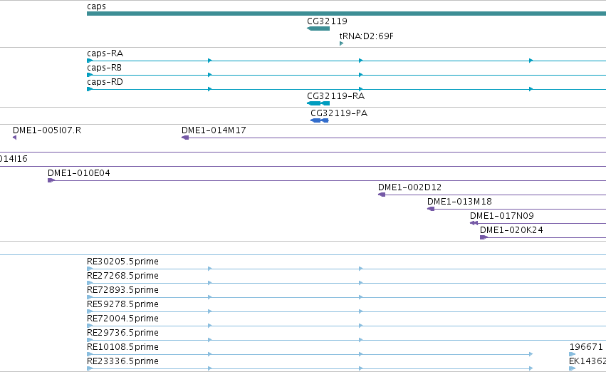Select the CG32119-RA transcript glyph

[318, 103]
